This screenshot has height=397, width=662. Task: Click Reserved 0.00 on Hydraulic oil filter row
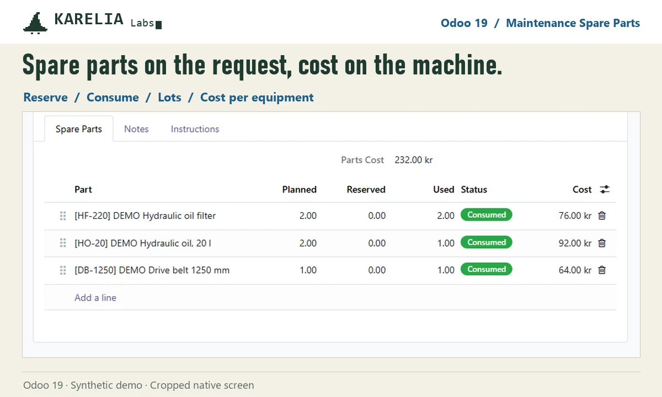point(377,216)
